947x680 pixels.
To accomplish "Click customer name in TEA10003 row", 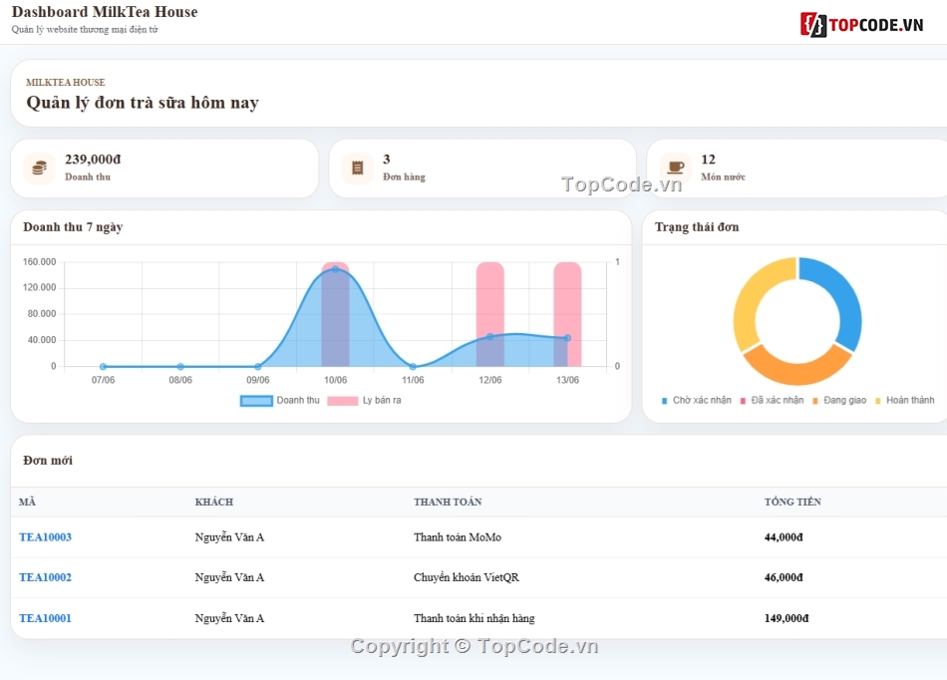I will 229,536.
